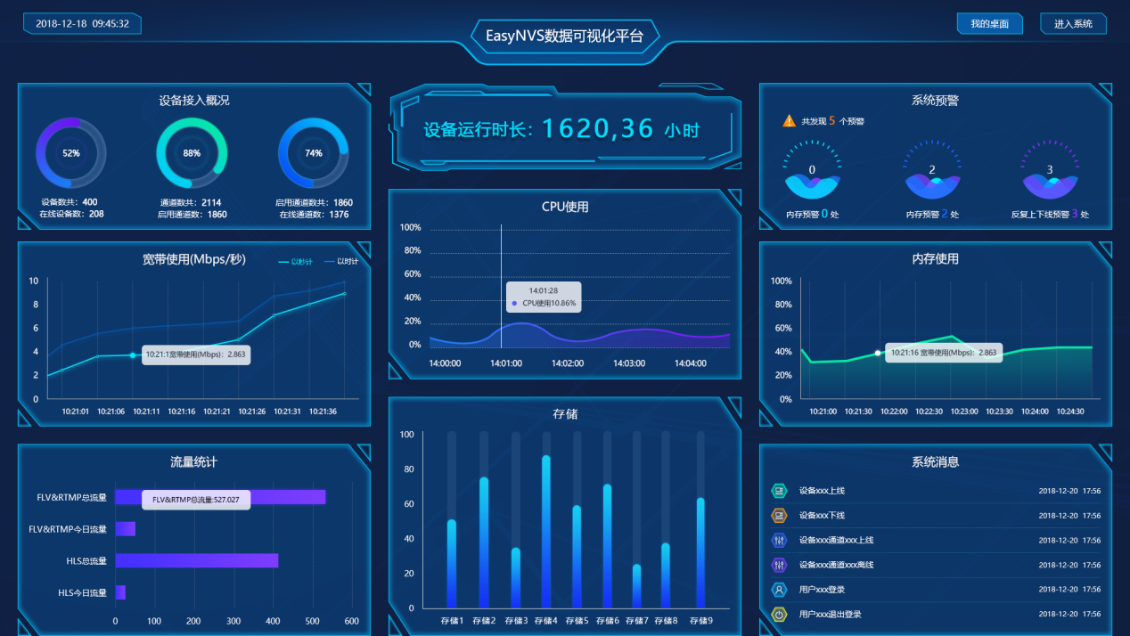Click the 存储6 bar in storage chart

(607, 546)
